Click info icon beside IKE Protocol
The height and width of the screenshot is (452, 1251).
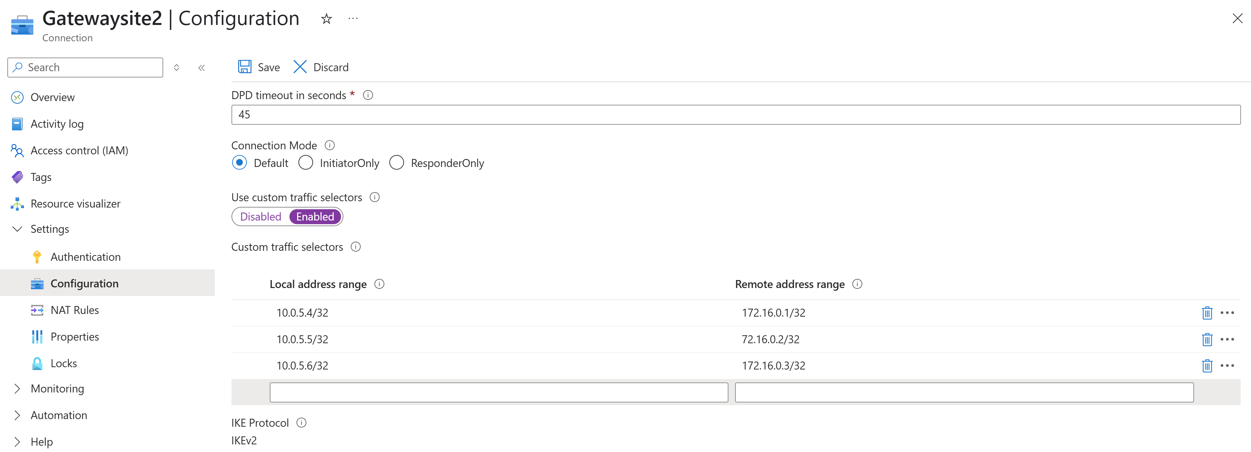point(301,423)
